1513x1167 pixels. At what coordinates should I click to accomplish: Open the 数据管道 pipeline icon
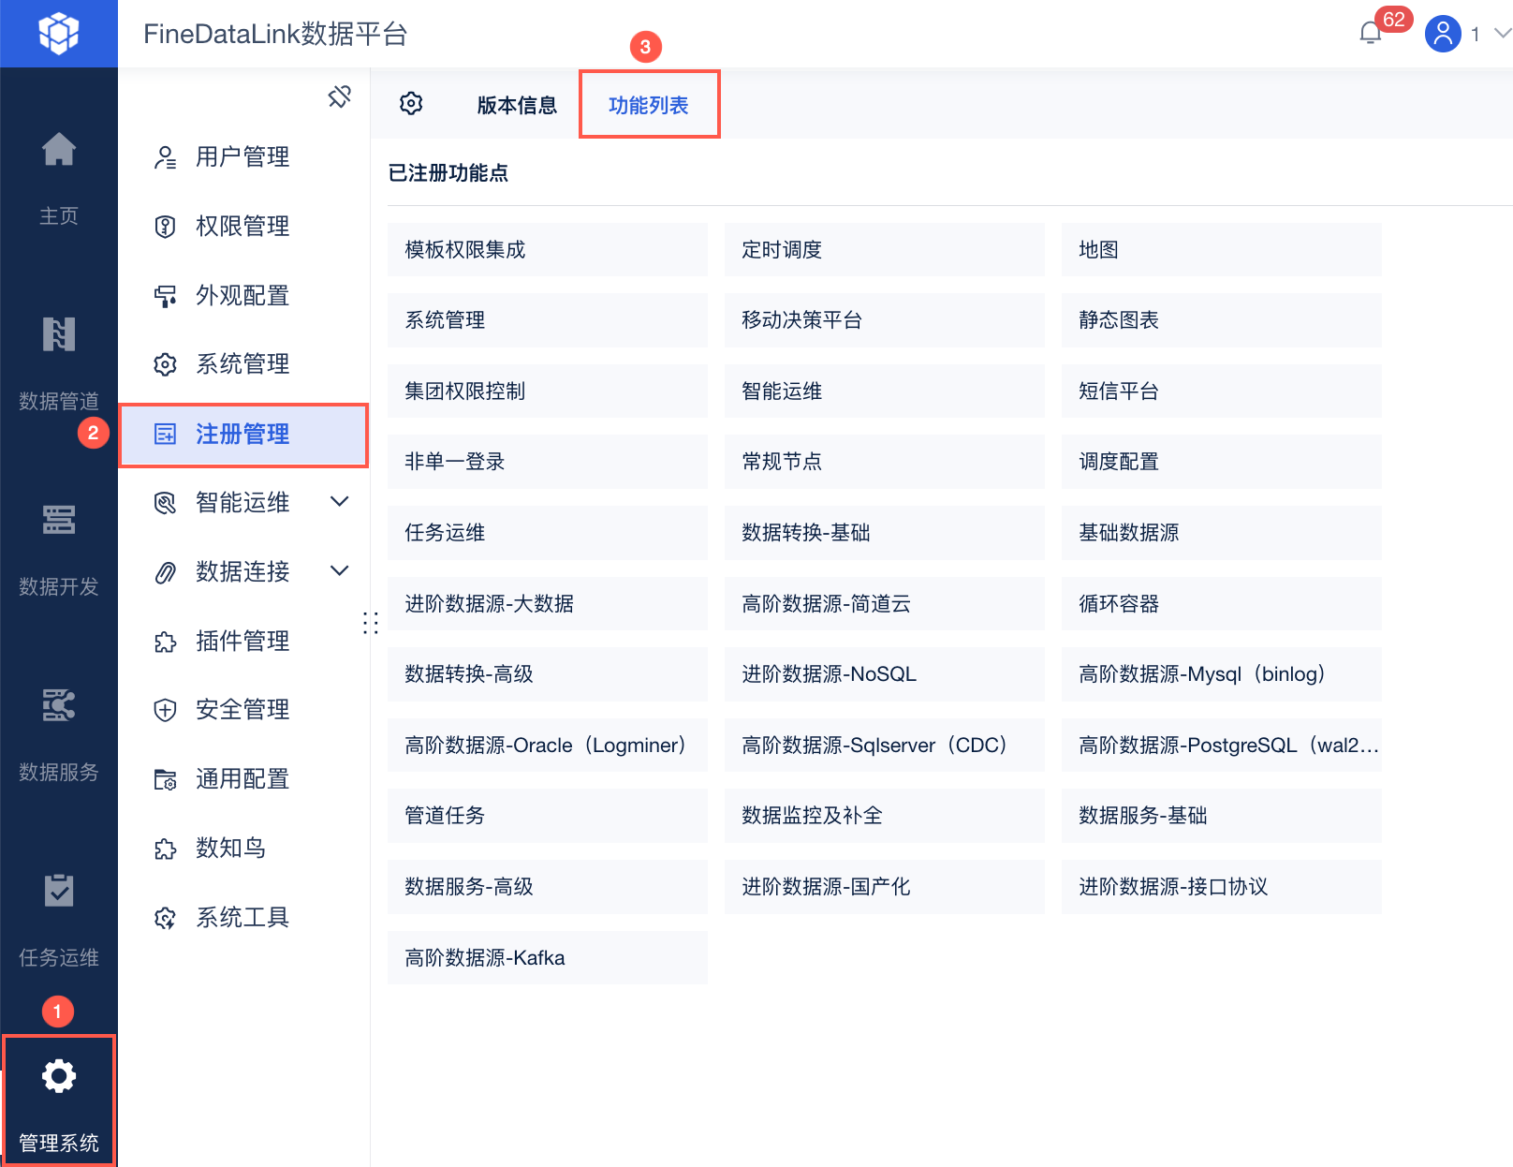click(x=59, y=334)
